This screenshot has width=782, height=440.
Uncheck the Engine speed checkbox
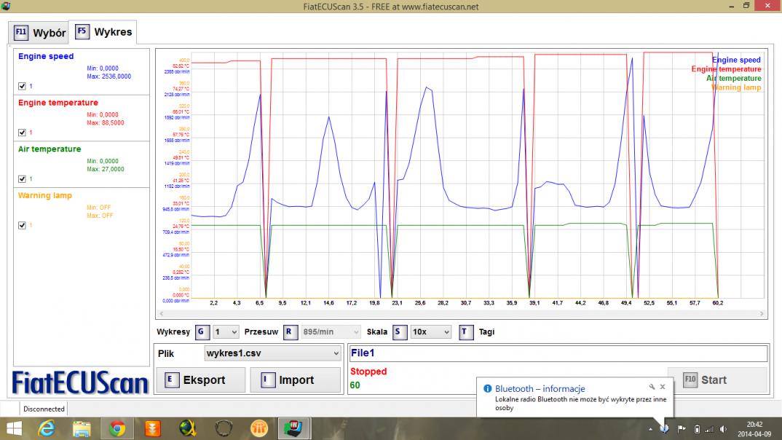(22, 86)
